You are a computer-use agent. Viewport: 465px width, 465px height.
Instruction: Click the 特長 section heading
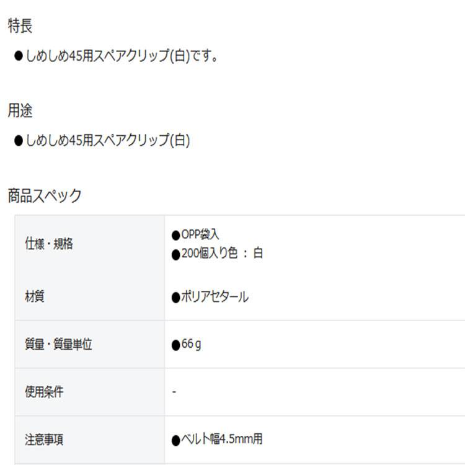(x=20, y=25)
